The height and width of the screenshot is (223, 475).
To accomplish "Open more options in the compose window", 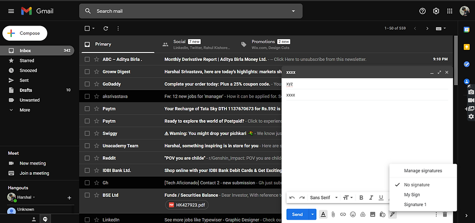I will pos(436,214).
